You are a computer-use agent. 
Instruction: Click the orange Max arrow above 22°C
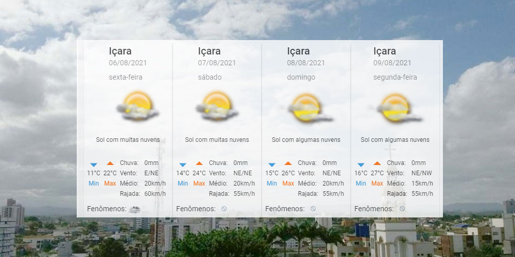[x=110, y=163]
